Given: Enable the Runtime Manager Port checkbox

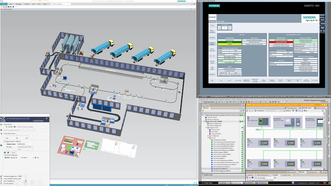Looking at the screenshot, I should pyautogui.click(x=26, y=176).
